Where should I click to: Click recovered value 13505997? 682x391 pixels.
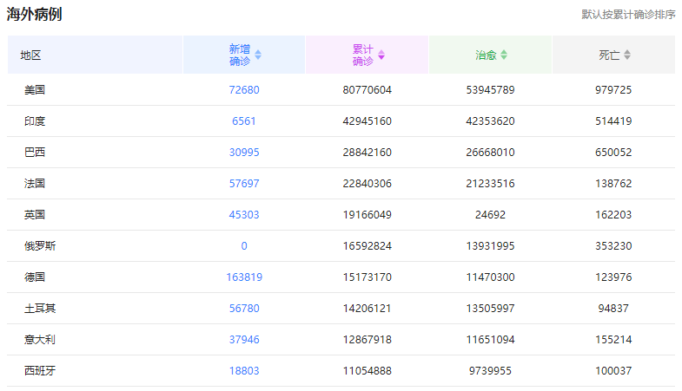490,309
